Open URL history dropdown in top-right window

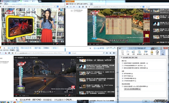coord(139,7)
